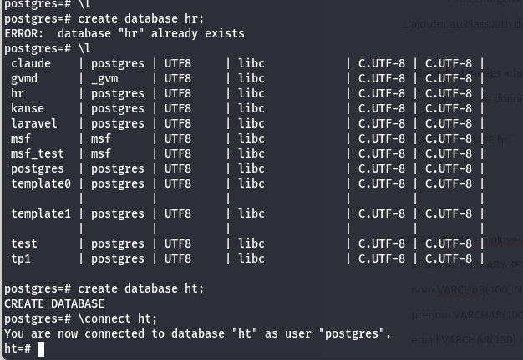Click the '_gvm' owner value

coord(104,78)
